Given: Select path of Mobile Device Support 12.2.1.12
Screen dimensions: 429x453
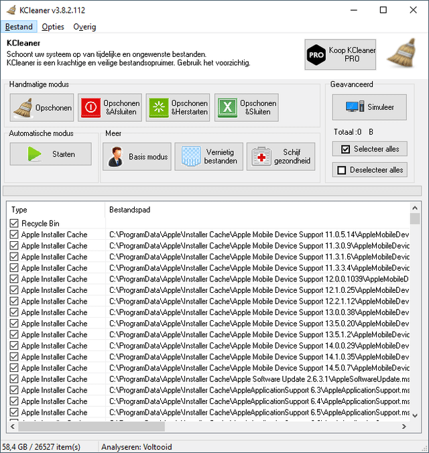Looking at the screenshot, I should 259,301.
